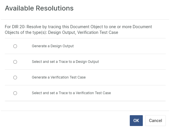Click "Select and set a Trace to a Design Output" label
Viewport: 170px width, 128px height.
tap(65, 62)
